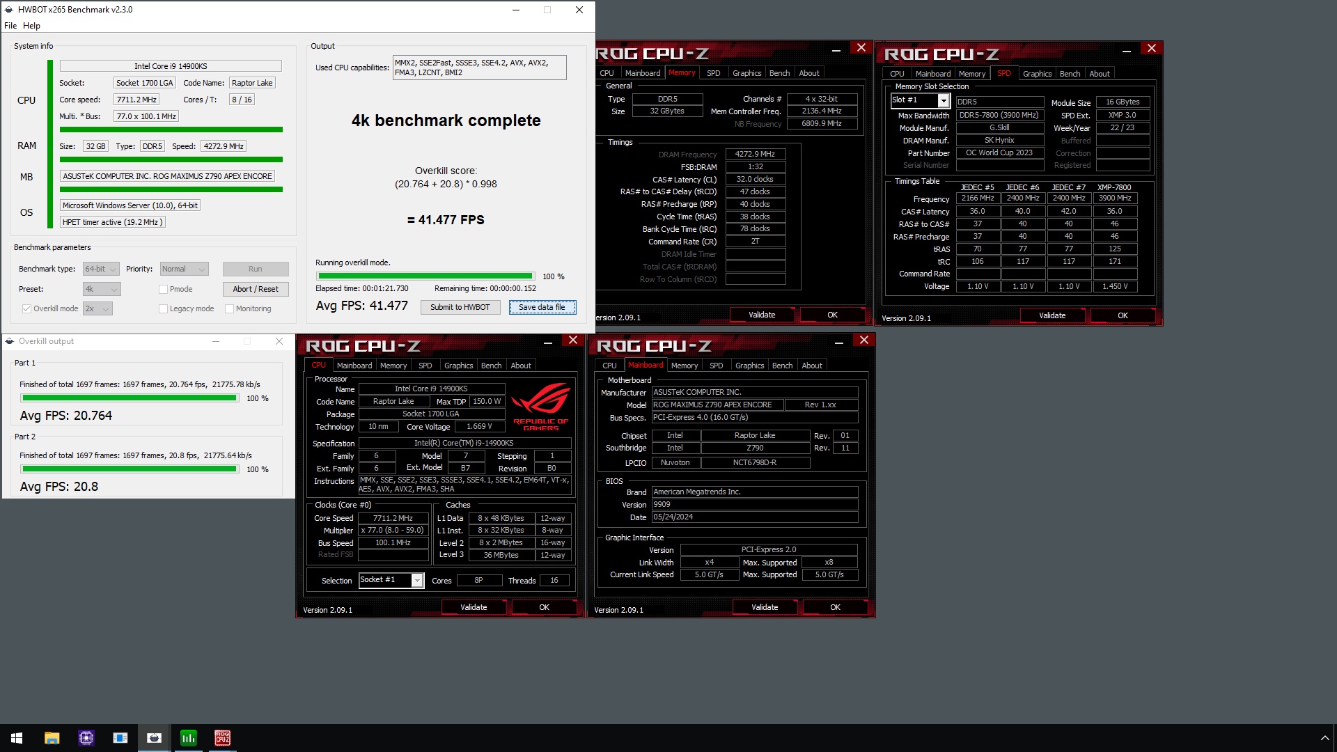The image size is (1337, 752).
Task: Click HWBOT x265 title bar app icon
Action: [9, 10]
